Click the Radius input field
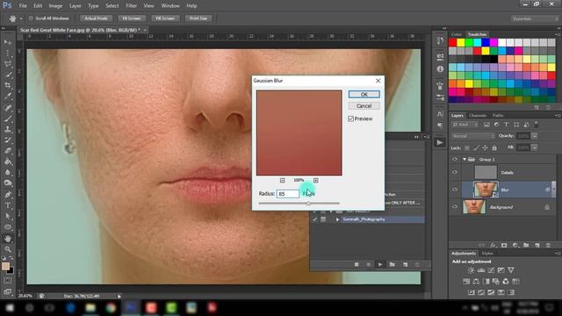 (288, 193)
